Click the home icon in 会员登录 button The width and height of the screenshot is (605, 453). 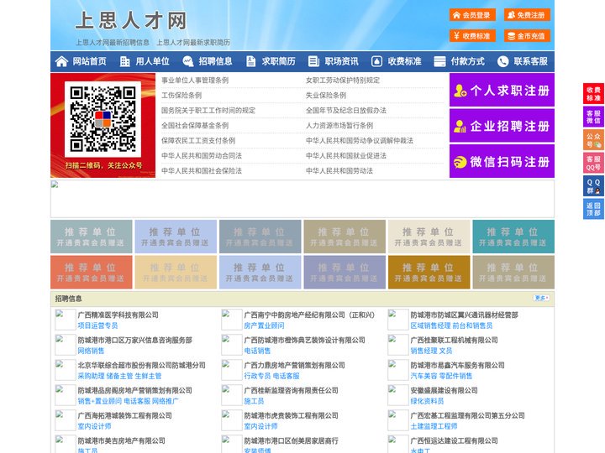click(x=457, y=15)
